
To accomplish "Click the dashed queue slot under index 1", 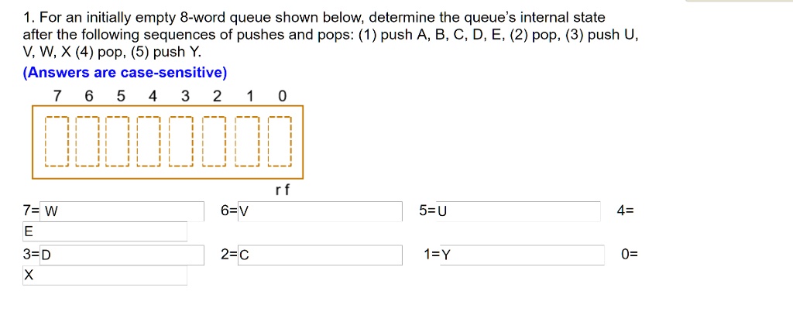I will coord(248,142).
